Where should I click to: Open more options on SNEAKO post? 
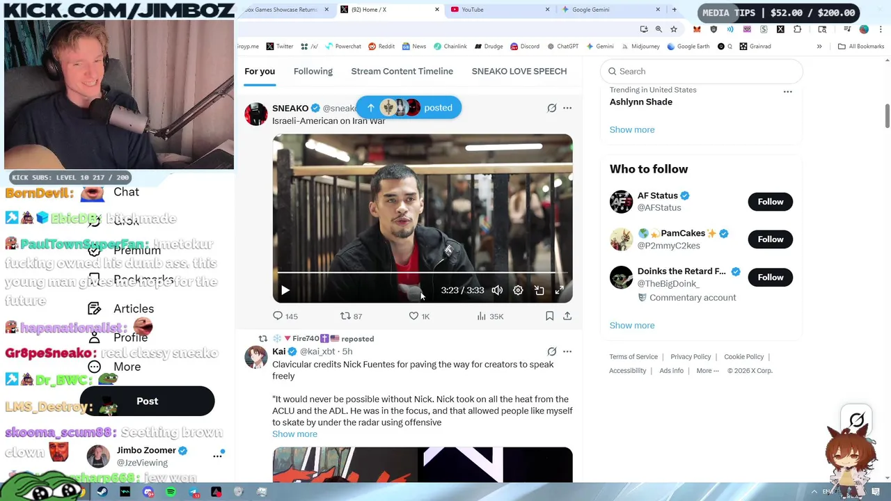pyautogui.click(x=567, y=108)
